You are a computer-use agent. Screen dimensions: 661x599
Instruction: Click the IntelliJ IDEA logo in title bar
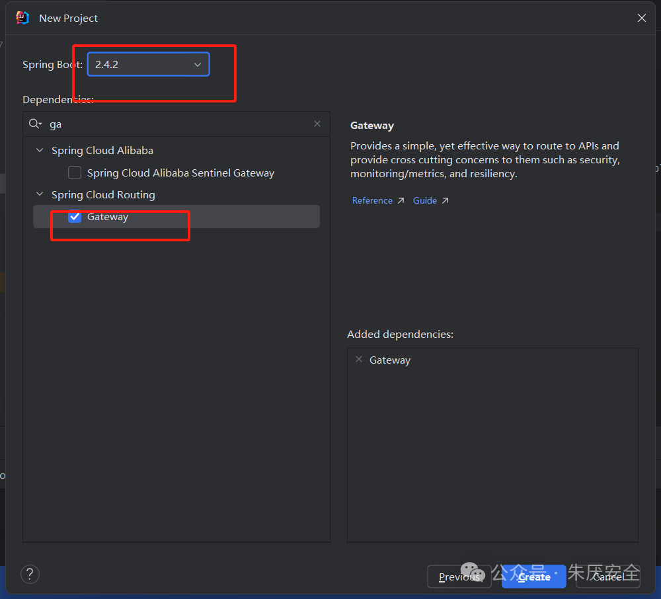click(22, 18)
